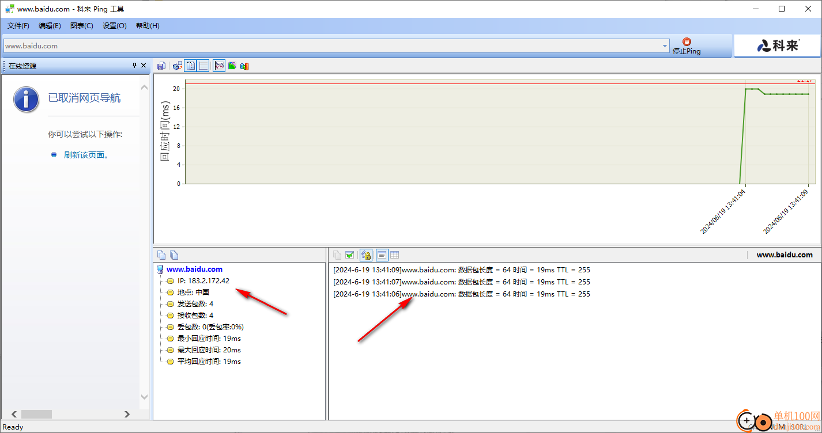Click right arrow of horizontal scrollbar
The width and height of the screenshot is (822, 433).
(127, 414)
